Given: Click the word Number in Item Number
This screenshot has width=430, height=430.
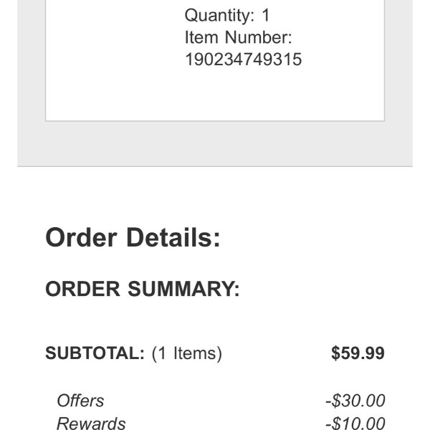Looking at the screenshot, I should 258,37.
